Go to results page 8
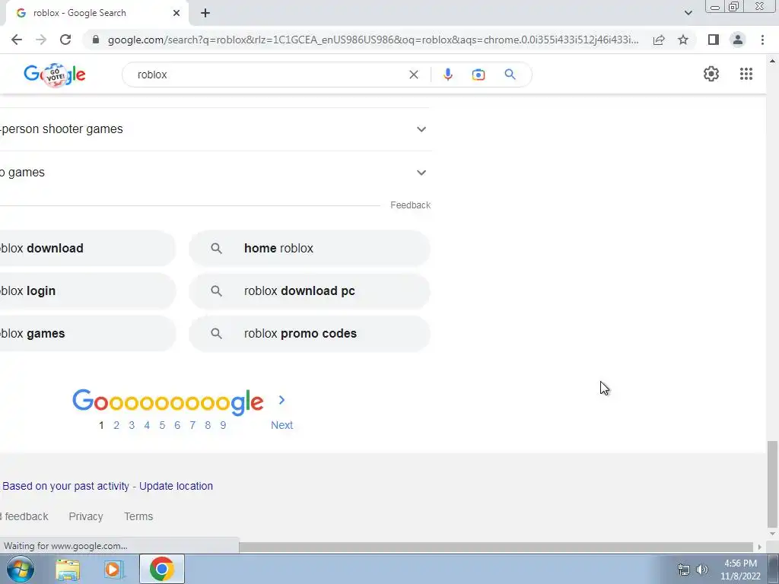The height and width of the screenshot is (584, 779). click(x=208, y=425)
